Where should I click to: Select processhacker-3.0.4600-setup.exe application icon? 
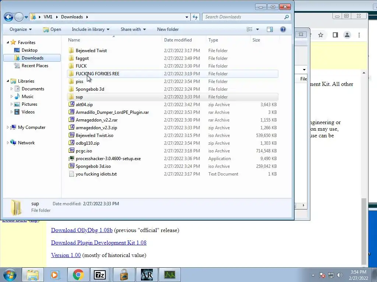click(71, 158)
